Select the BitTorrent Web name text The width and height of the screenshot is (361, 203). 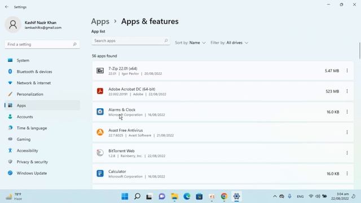click(x=121, y=151)
